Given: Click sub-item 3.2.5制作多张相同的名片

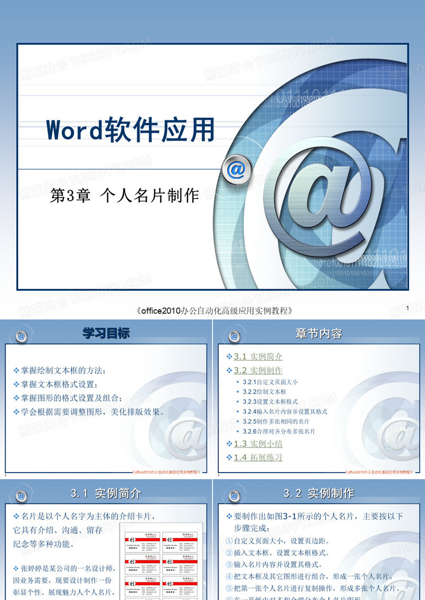Looking at the screenshot, I should click(x=276, y=421).
